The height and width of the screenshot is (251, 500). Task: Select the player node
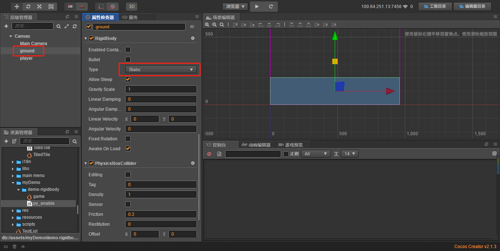[26, 58]
